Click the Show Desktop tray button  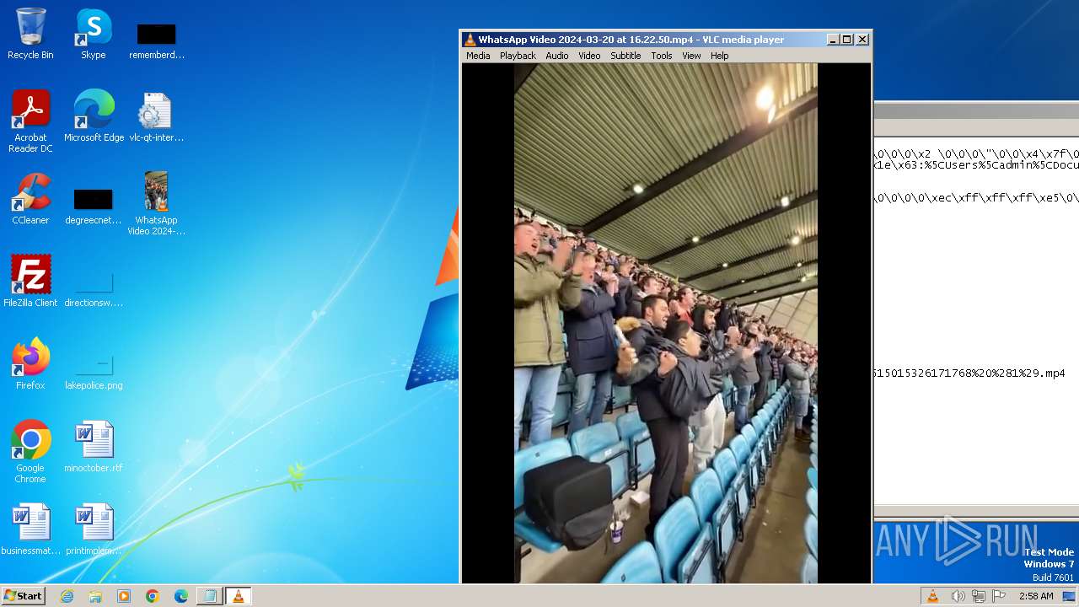click(x=1070, y=596)
